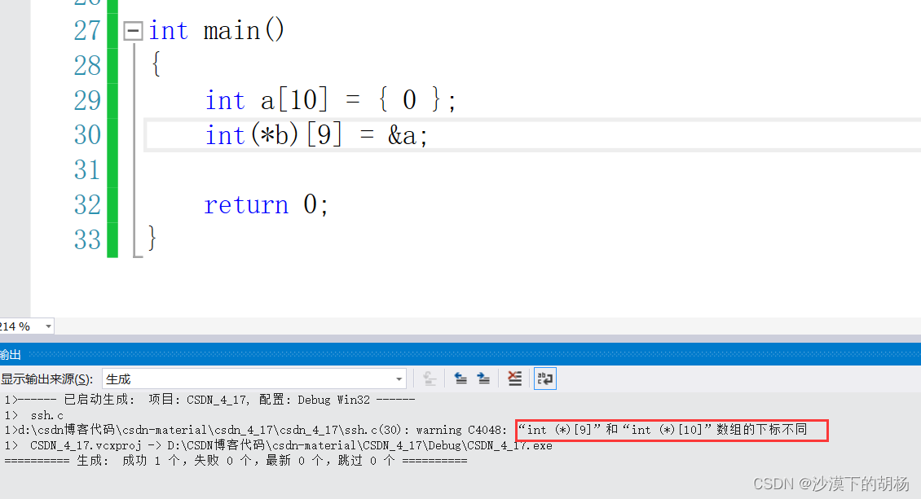Toggle word wrap in the output panel
This screenshot has height=499, width=921.
pos(545,379)
